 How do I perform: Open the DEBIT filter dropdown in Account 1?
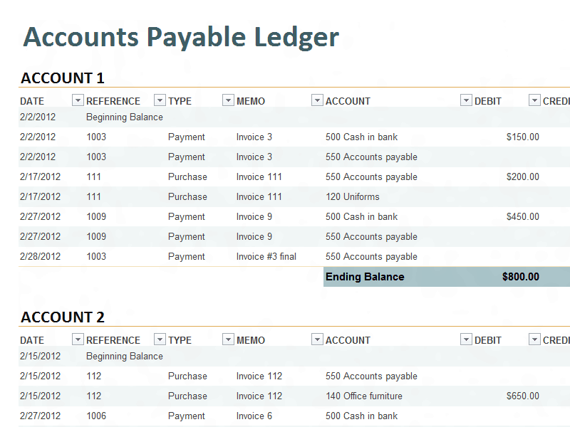pyautogui.click(x=534, y=100)
